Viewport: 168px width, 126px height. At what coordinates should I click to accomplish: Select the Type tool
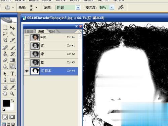[x=12, y=74]
